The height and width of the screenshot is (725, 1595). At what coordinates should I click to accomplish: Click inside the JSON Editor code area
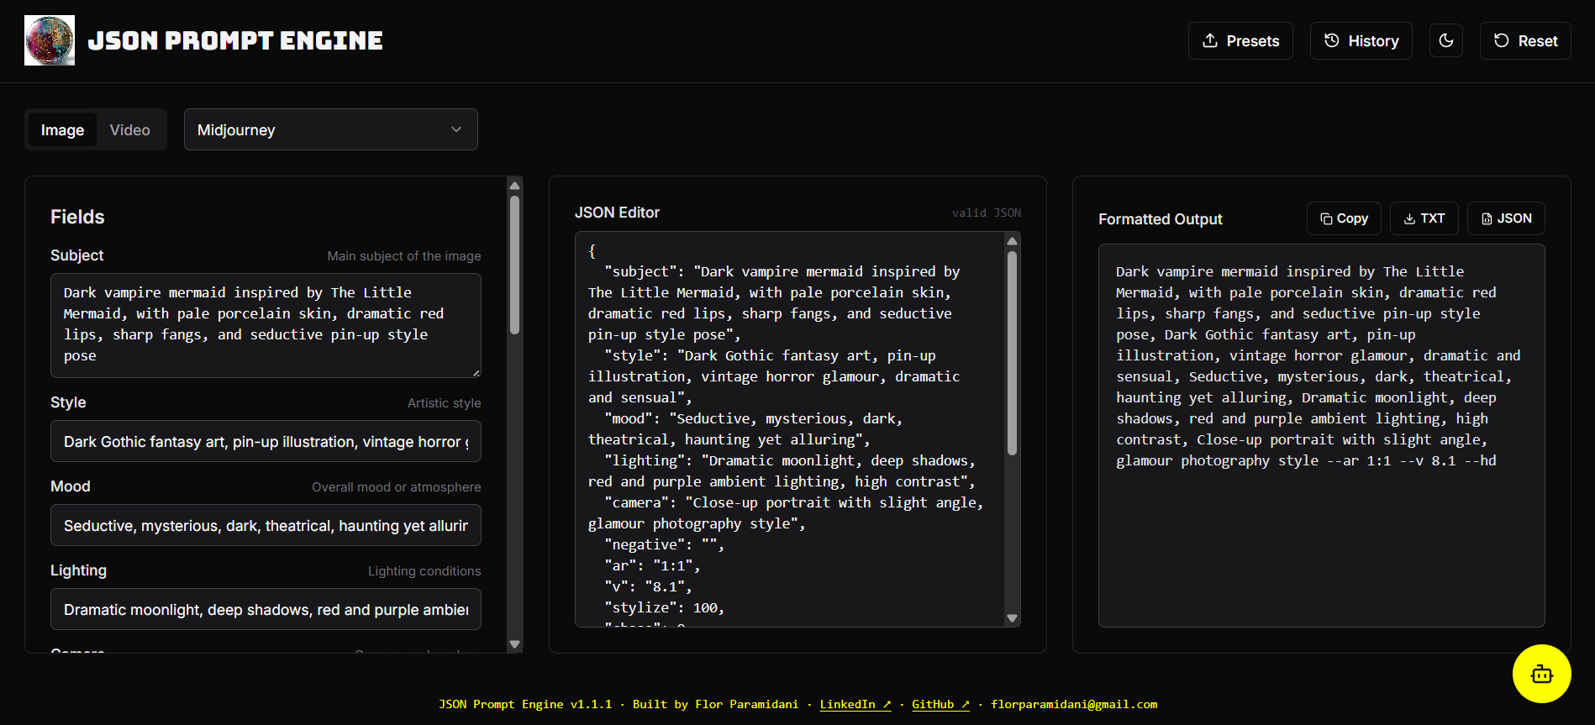tap(790, 429)
